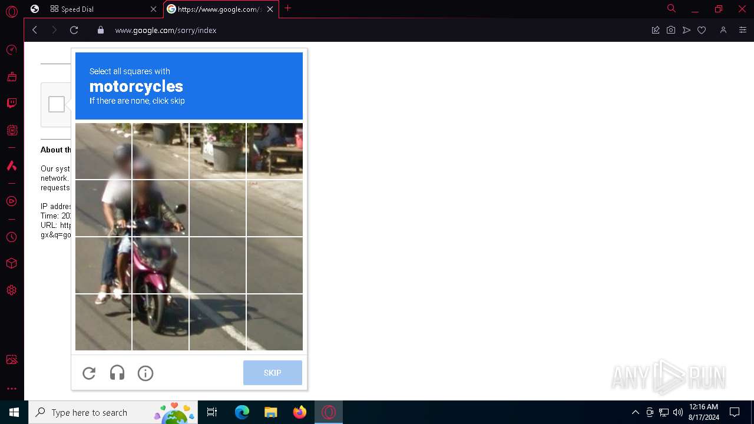Open Settings gear in Opera sidebar
Image resolution: width=754 pixels, height=424 pixels.
(x=11, y=290)
